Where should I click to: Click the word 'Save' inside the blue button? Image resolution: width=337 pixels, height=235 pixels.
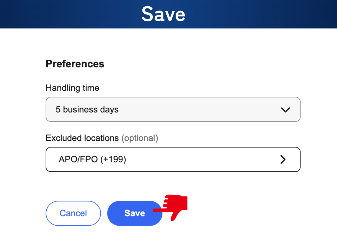click(x=135, y=213)
